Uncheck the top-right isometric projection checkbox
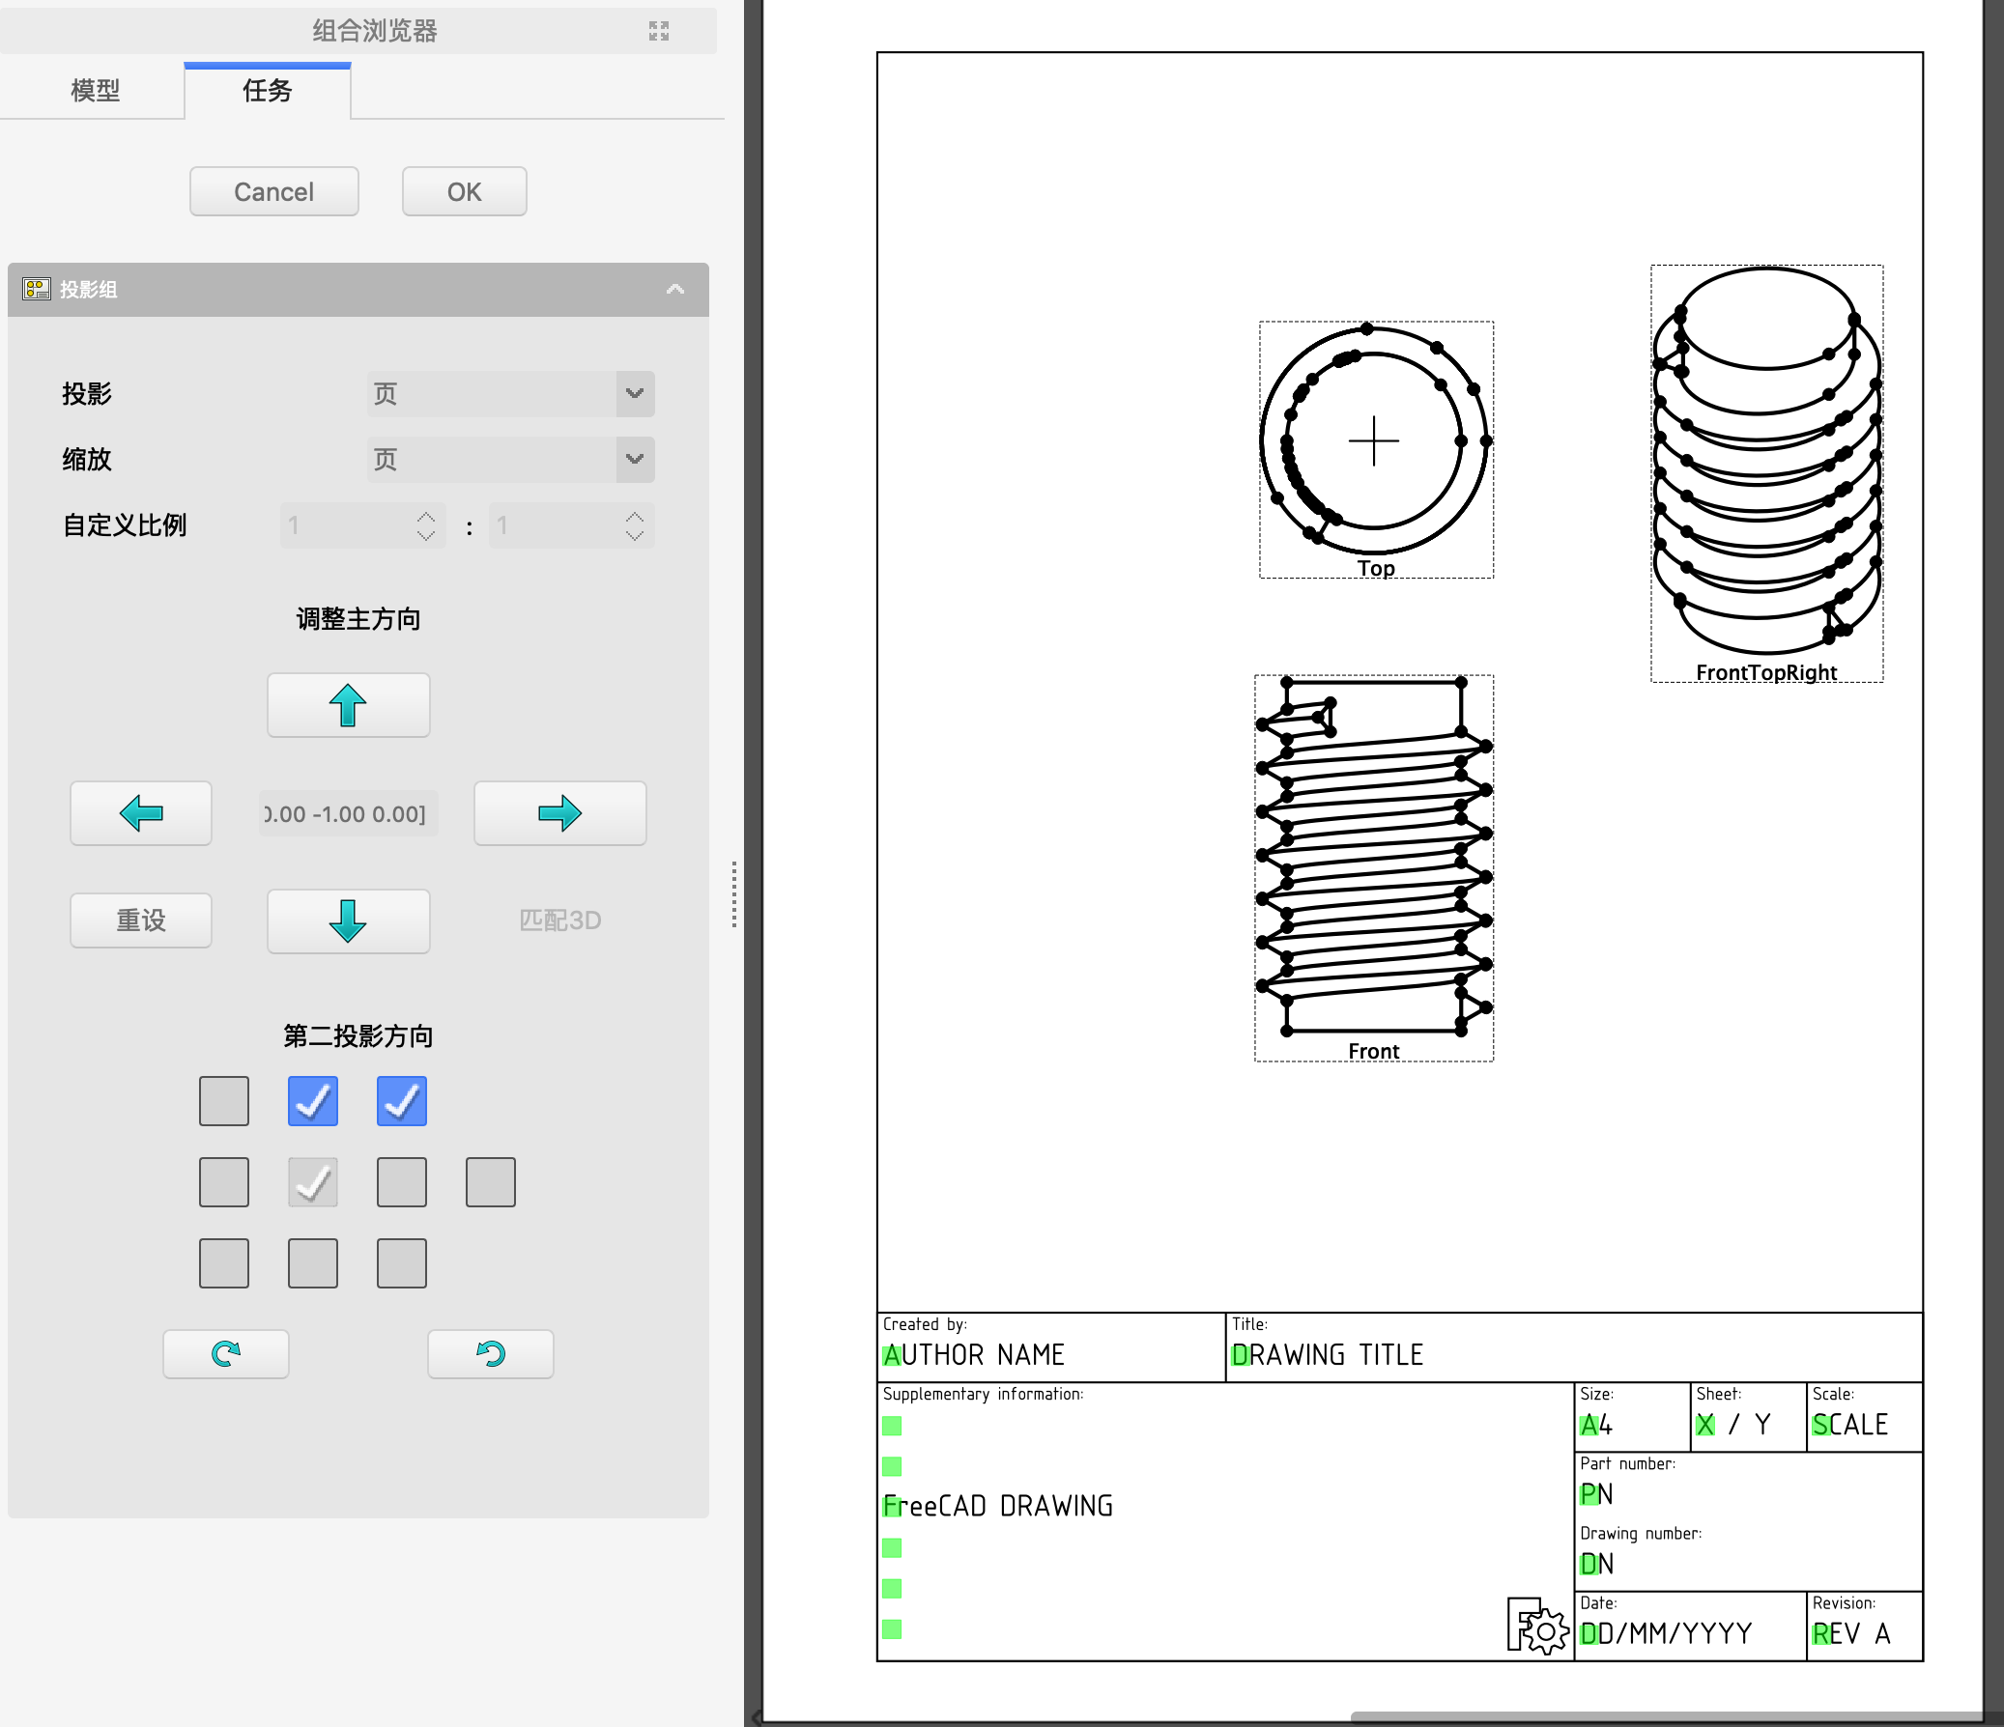 401,1100
